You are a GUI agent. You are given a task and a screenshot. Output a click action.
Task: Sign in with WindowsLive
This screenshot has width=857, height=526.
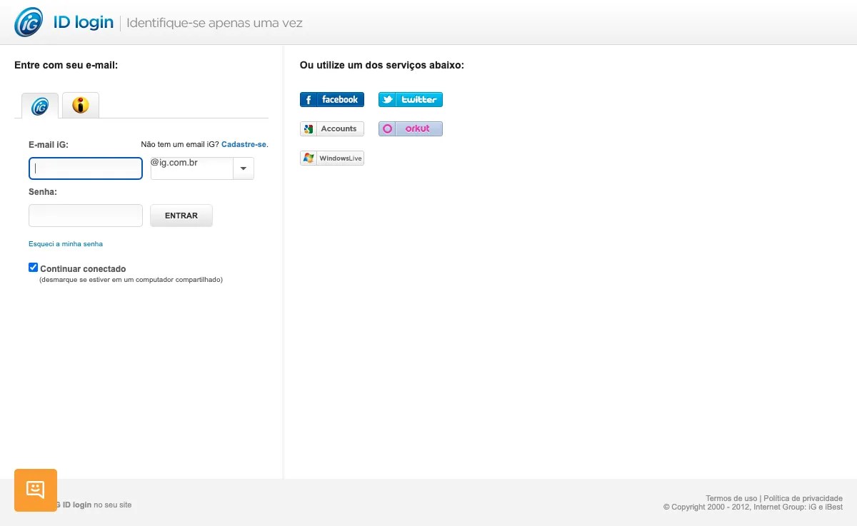point(331,158)
